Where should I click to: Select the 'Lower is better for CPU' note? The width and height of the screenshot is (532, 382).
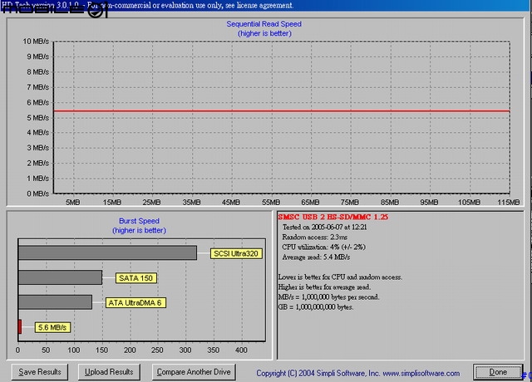click(x=340, y=277)
